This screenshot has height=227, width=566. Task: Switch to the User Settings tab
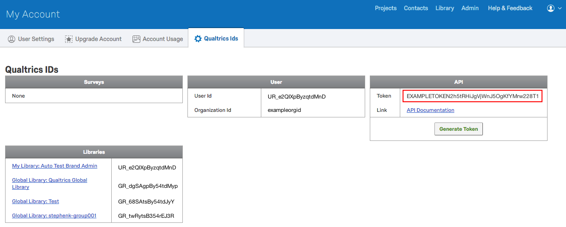click(x=36, y=39)
